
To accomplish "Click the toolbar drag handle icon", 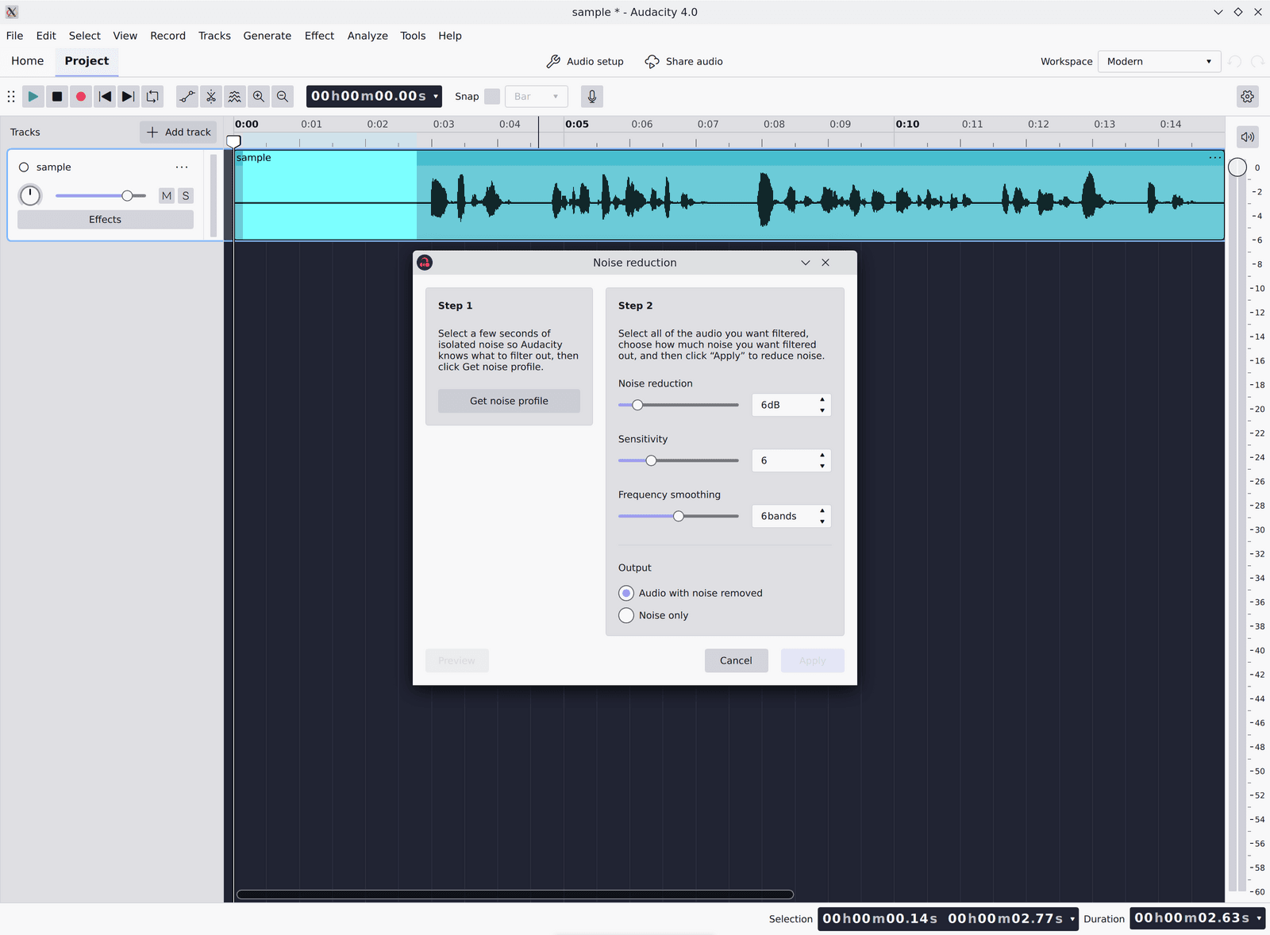I will [x=11, y=97].
